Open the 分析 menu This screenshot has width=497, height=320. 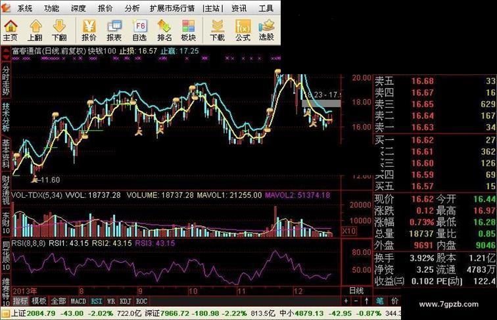pyautogui.click(x=132, y=9)
